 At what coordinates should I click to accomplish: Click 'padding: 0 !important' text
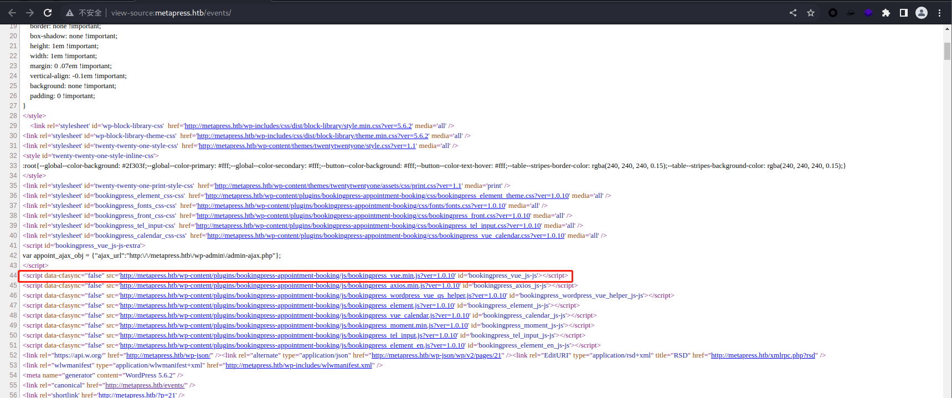pyautogui.click(x=63, y=96)
